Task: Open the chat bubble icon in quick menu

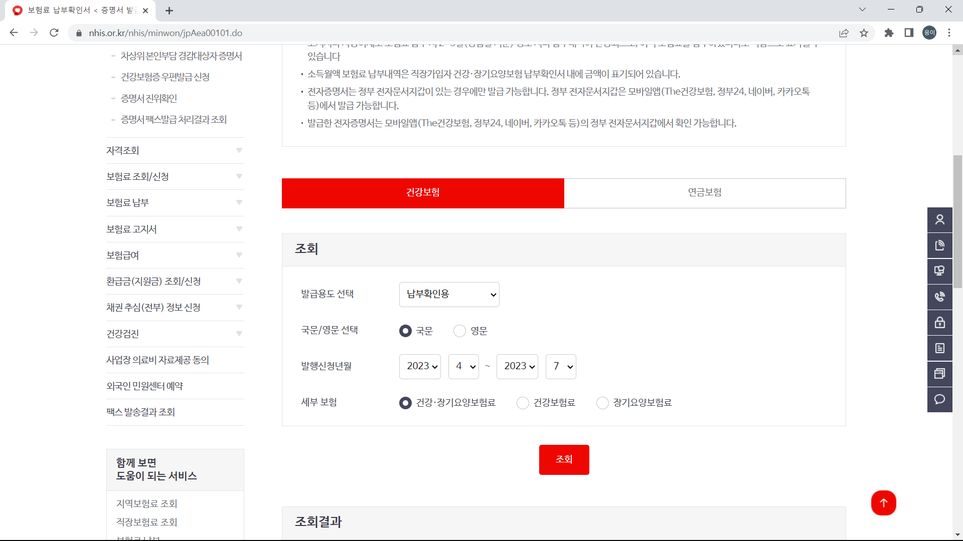Action: coord(940,399)
